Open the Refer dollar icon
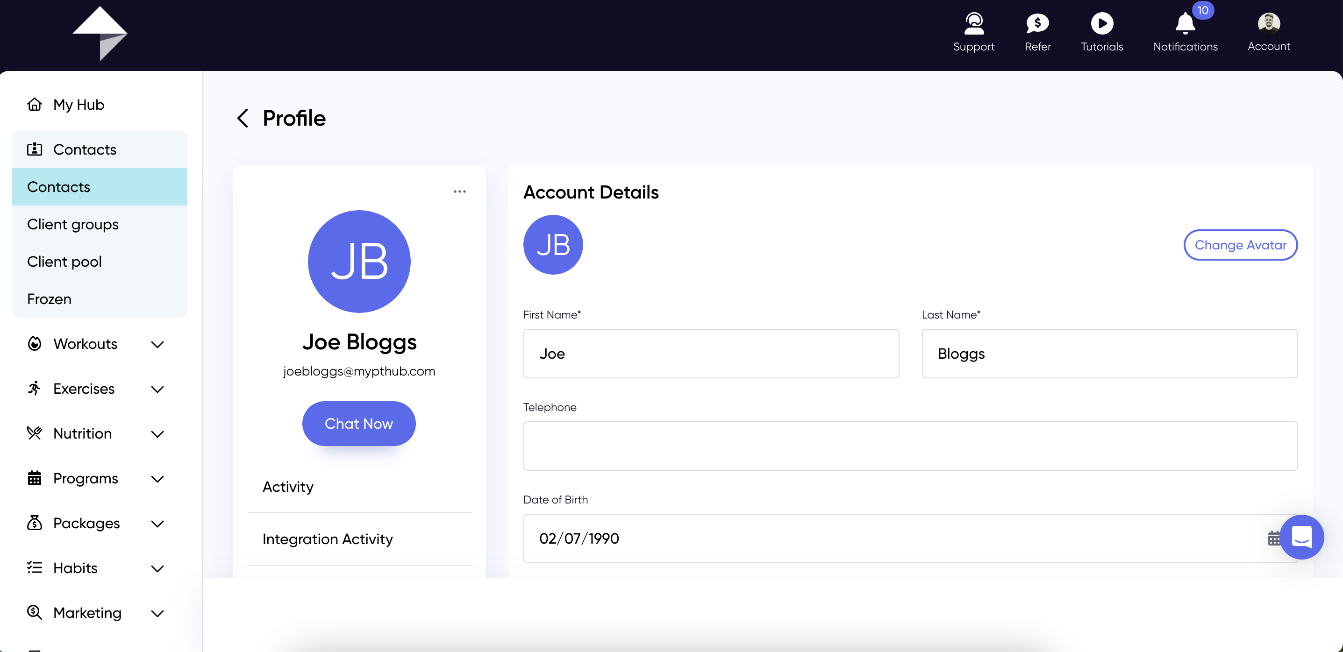The image size is (1343, 652). tap(1037, 23)
